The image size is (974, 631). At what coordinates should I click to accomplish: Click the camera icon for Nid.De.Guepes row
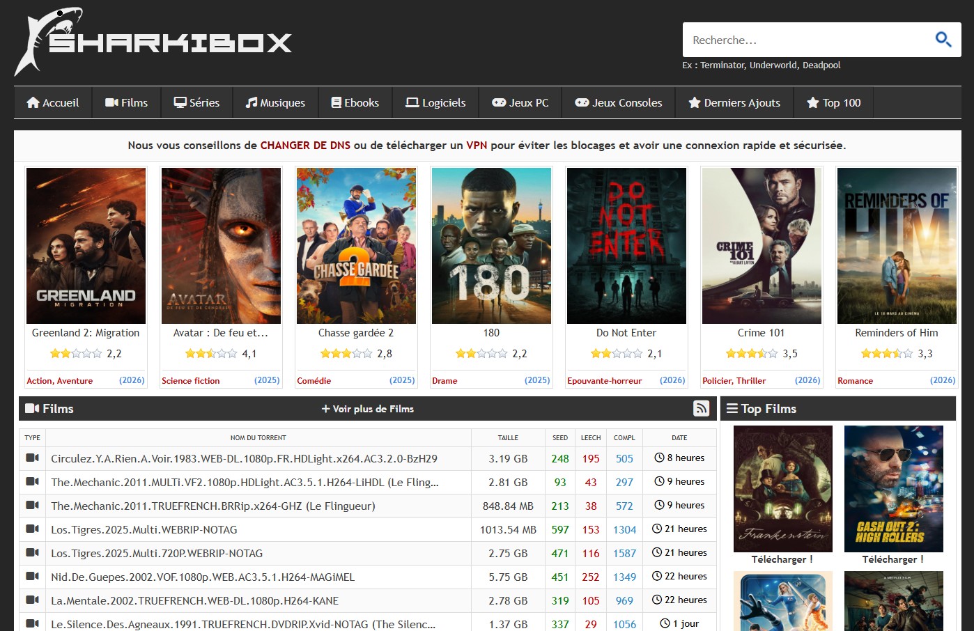click(x=32, y=577)
